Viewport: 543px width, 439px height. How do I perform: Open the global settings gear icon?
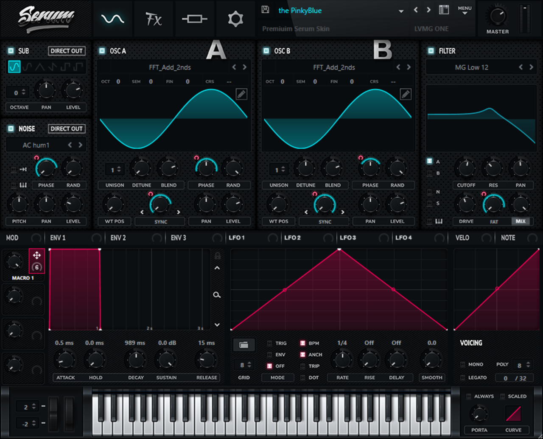coord(235,19)
